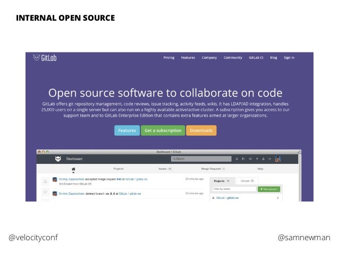Click the Dashboard title in navbar
This screenshot has height=254, width=339.
(x=74, y=159)
